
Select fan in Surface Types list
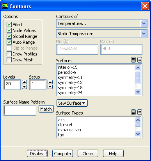pyautogui.click(x=96, y=135)
